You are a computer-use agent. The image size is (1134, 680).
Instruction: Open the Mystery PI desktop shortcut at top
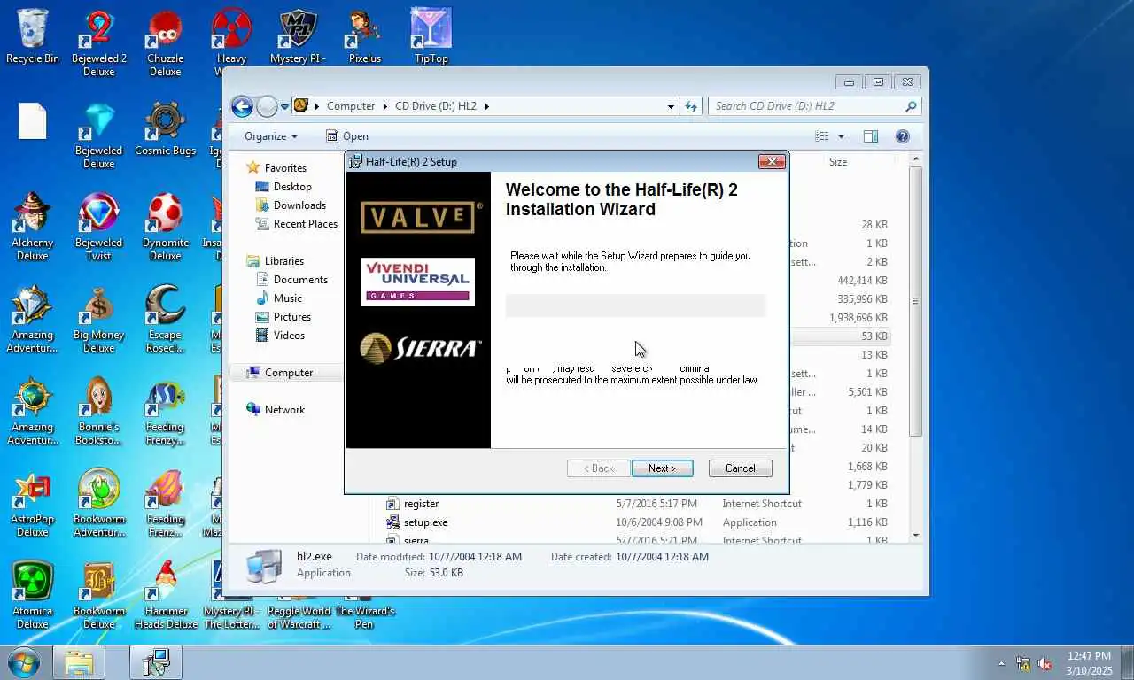click(x=298, y=35)
